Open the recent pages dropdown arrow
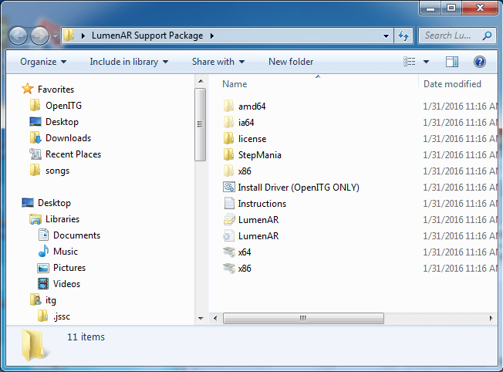 (55, 36)
